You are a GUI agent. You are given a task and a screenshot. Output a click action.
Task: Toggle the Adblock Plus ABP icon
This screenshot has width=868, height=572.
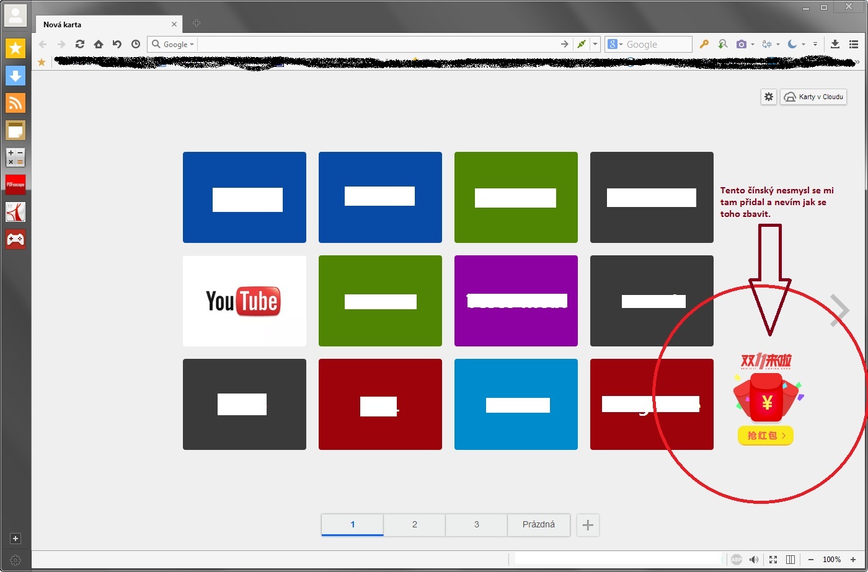pyautogui.click(x=736, y=560)
